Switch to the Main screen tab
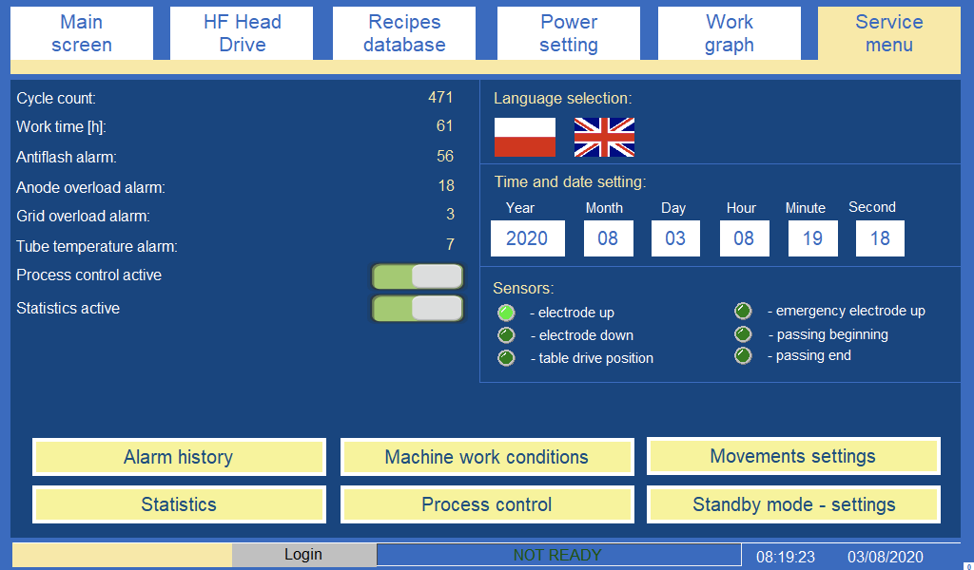Image resolution: width=974 pixels, height=570 pixels. (x=82, y=33)
